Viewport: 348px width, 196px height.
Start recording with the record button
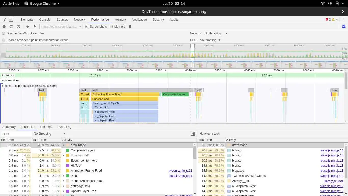pyautogui.click(x=4, y=27)
